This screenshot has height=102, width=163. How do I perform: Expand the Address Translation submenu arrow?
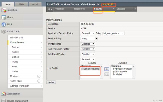tap(42, 86)
